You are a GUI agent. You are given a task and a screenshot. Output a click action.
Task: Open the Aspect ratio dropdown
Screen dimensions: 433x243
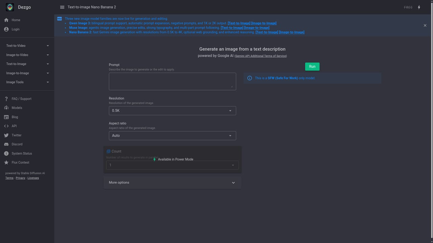pyautogui.click(x=173, y=136)
